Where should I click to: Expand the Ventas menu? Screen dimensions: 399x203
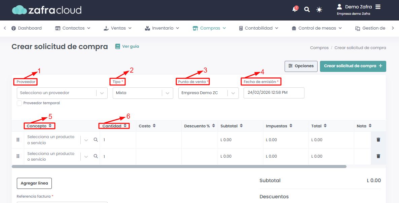coord(117,28)
